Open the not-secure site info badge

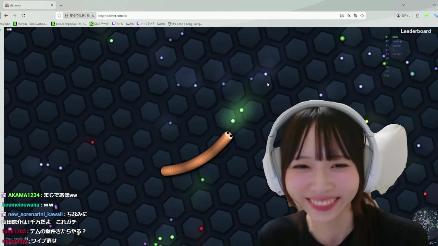[80, 16]
